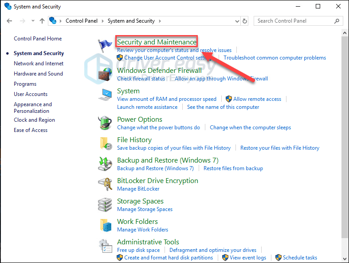Open Ease of Access category
349x263 pixels.
point(31,130)
